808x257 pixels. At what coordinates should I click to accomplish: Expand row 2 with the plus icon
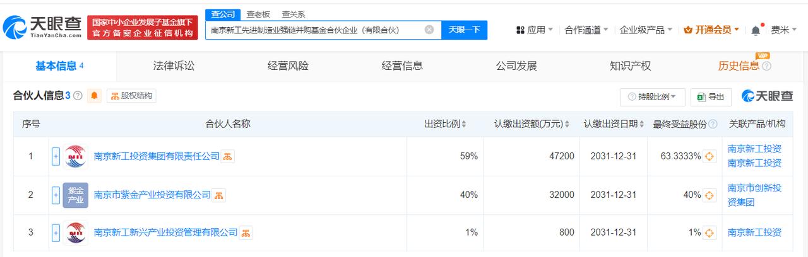click(56, 195)
